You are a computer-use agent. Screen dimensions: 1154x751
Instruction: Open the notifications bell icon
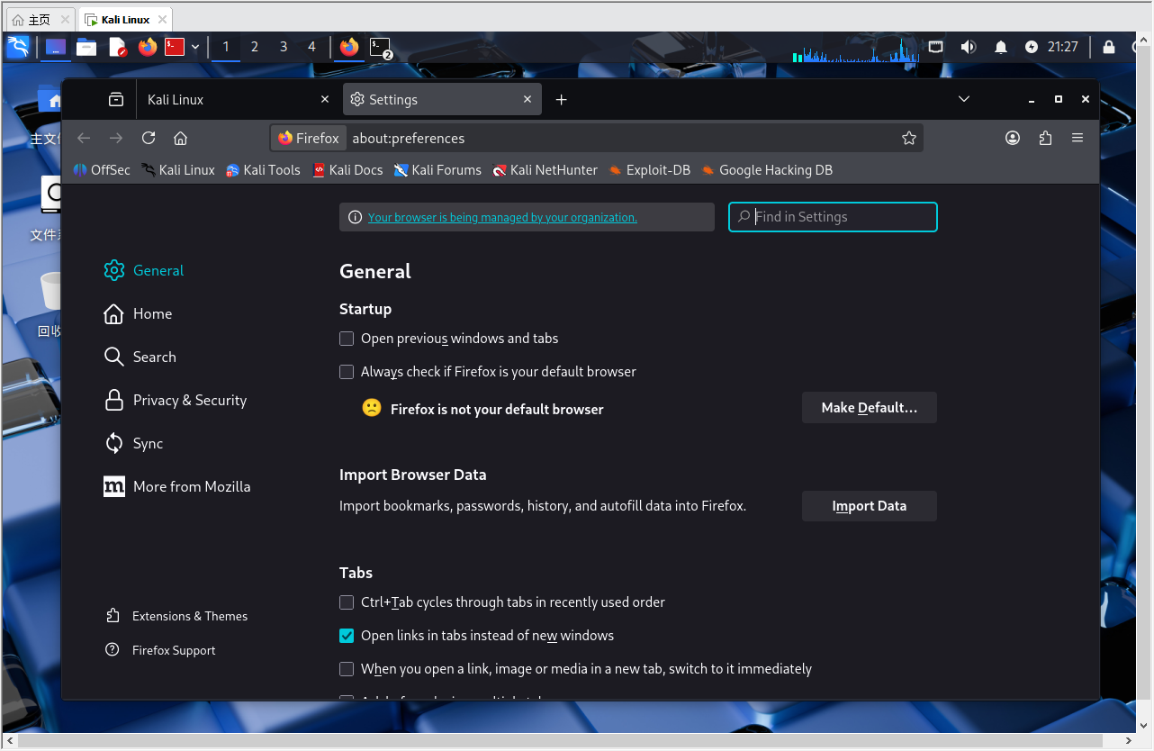tap(1001, 47)
